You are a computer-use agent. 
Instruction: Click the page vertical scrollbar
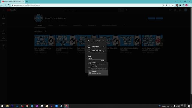pos(191,51)
